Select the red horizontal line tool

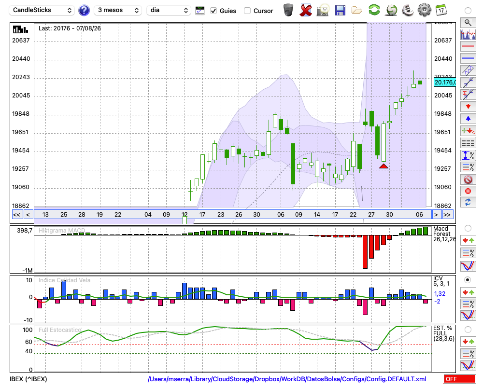(x=468, y=46)
